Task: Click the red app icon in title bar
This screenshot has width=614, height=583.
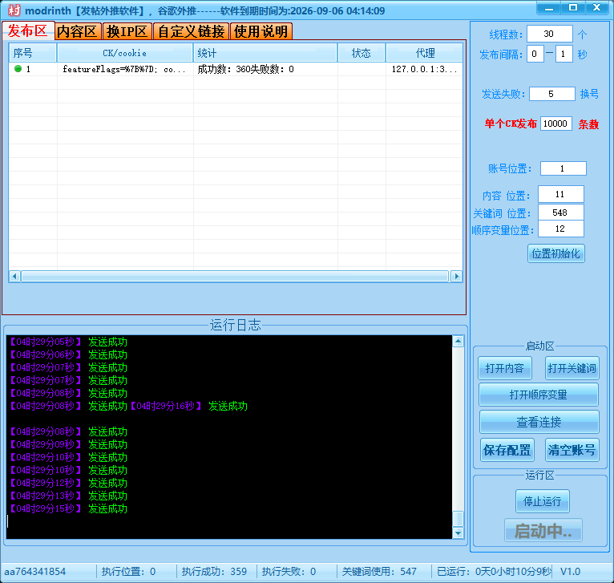Action: click(14, 10)
